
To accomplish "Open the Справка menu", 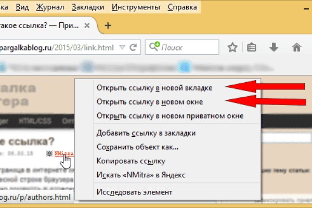I will point(182,8).
